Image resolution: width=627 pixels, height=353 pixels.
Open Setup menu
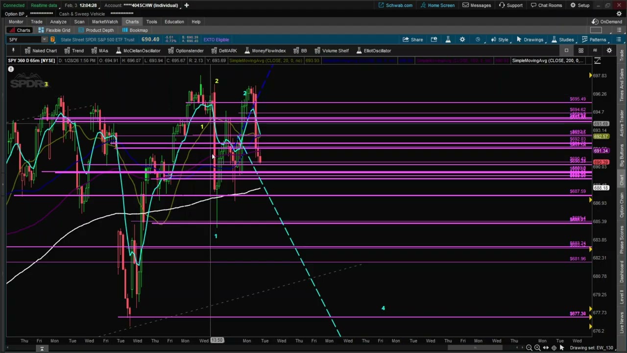pos(579,5)
